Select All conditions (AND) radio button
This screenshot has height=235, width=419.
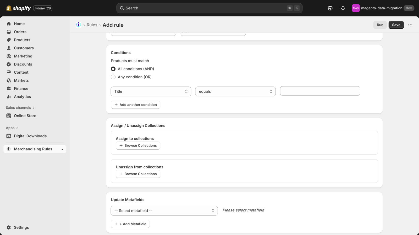point(113,69)
